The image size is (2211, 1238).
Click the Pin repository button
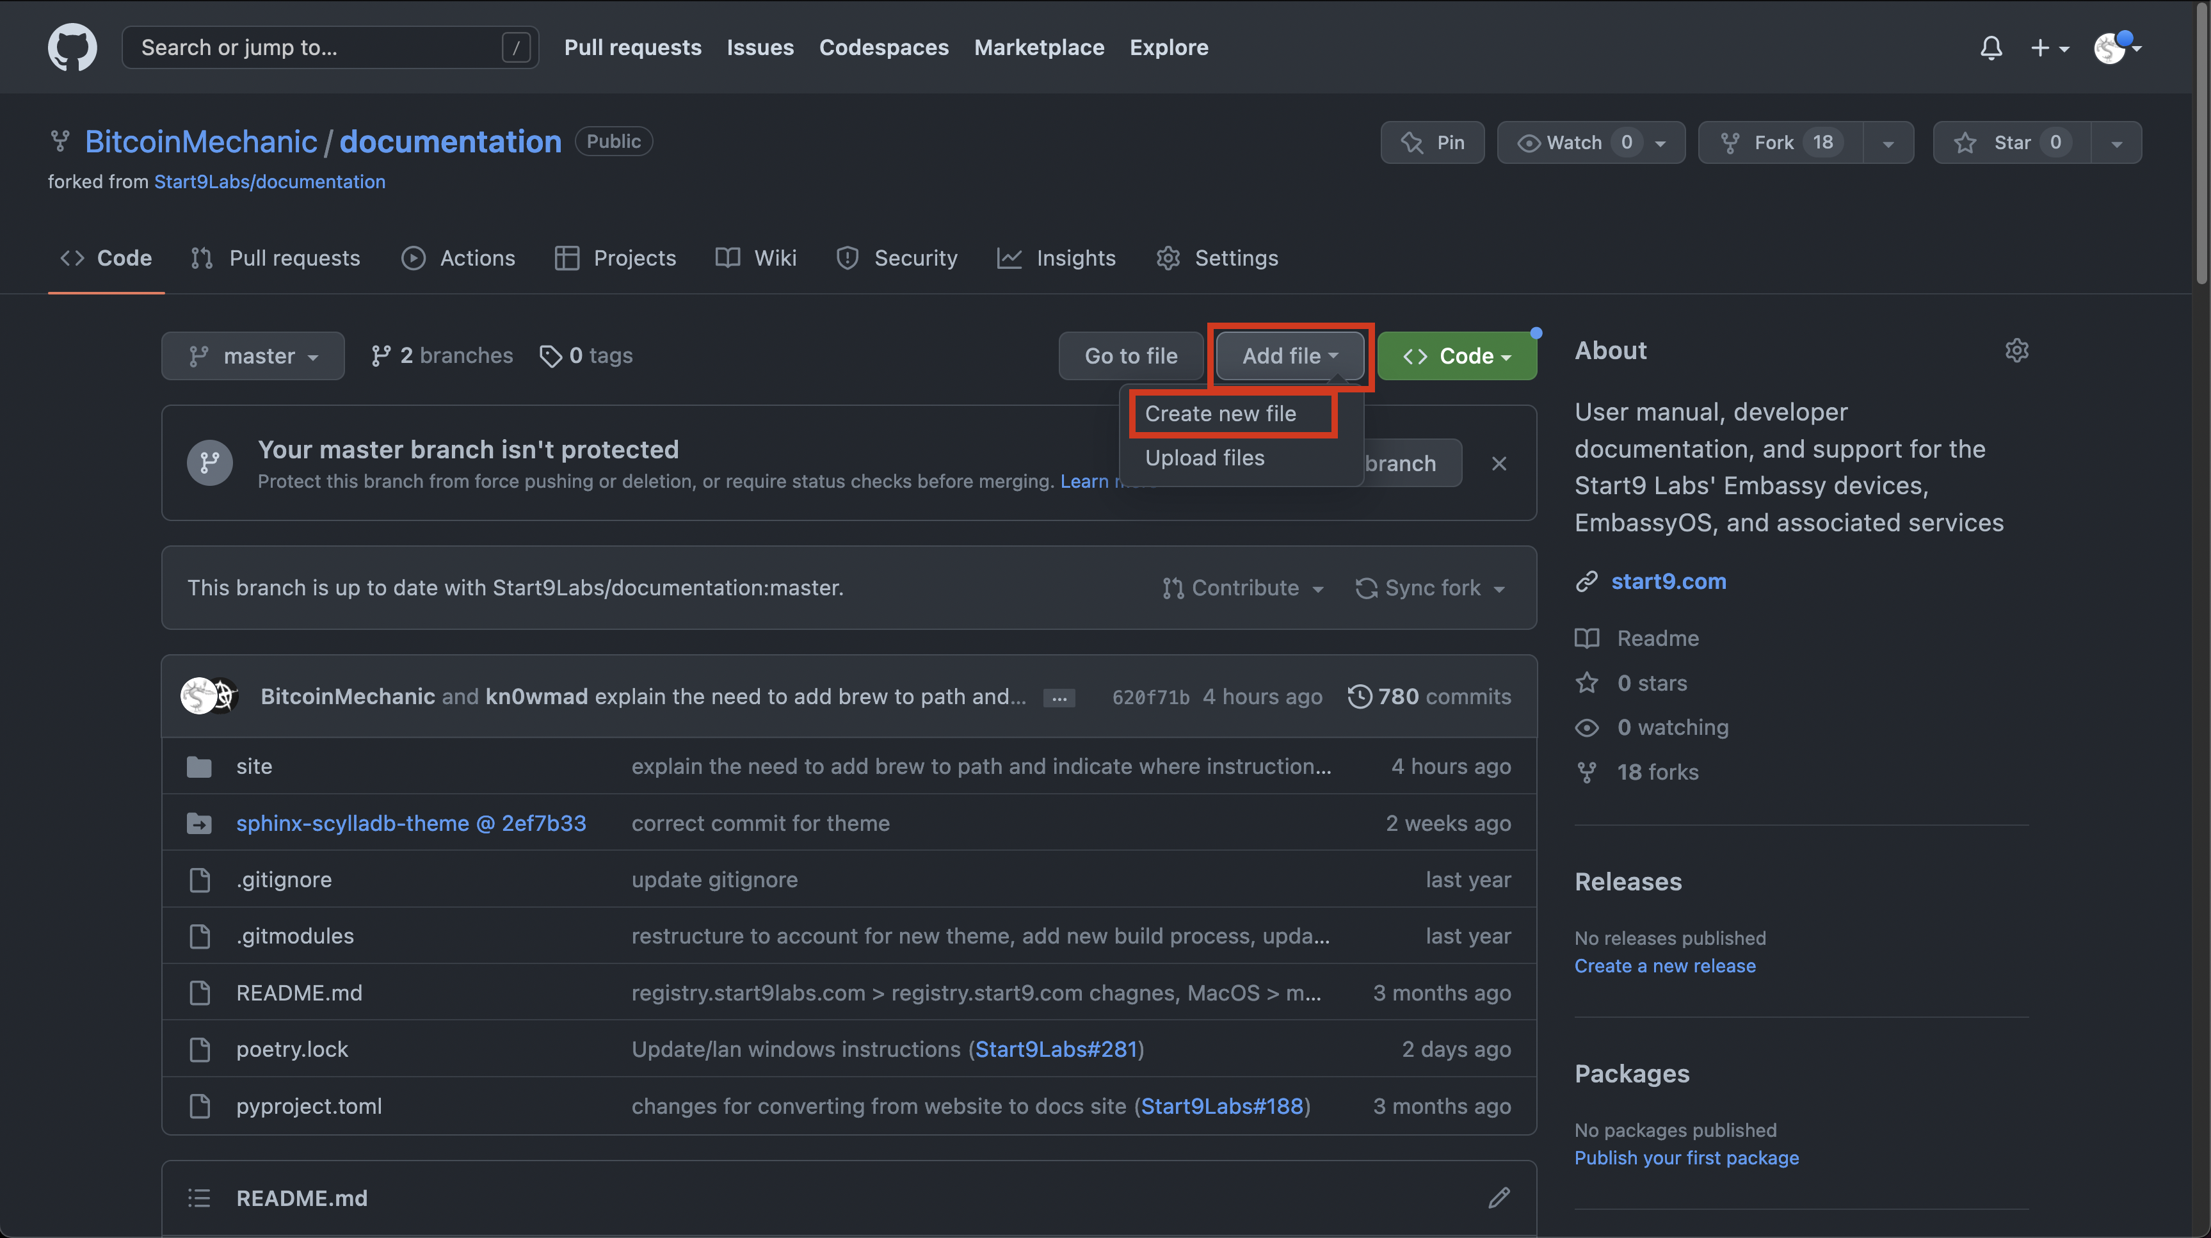coord(1432,143)
